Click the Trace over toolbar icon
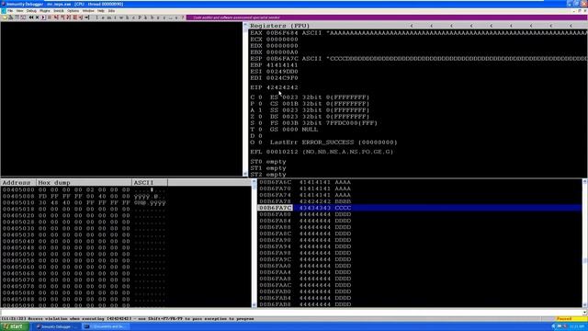This screenshot has height=331, width=588. tap(75, 17)
